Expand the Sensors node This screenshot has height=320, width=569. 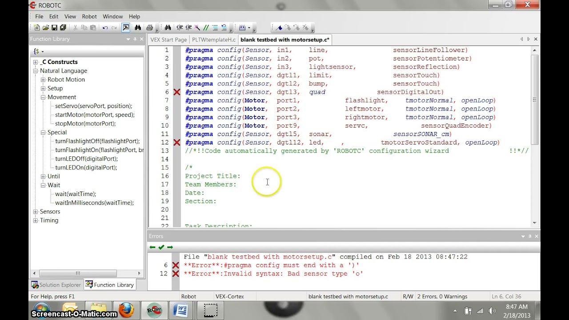point(36,212)
